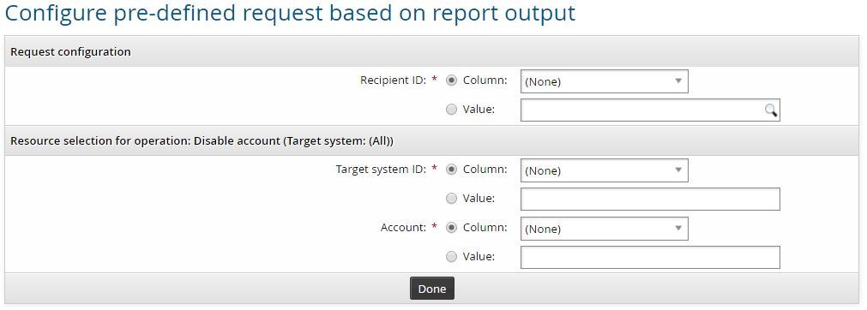The height and width of the screenshot is (310, 867).
Task: Click the 'Account:' label
Action: point(404,228)
